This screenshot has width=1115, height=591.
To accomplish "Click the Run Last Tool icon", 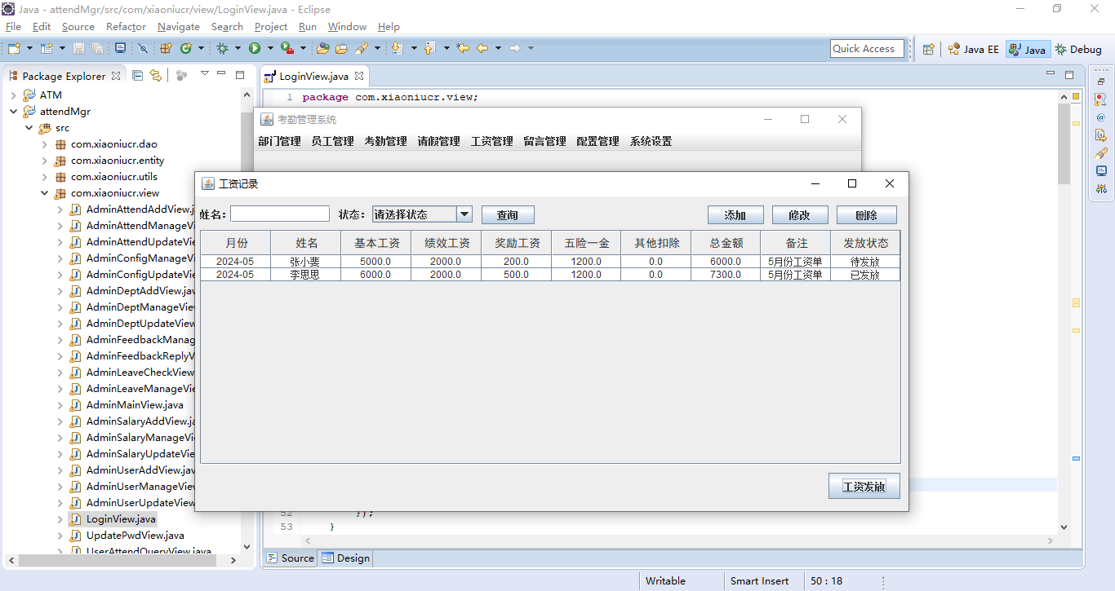I will (287, 48).
